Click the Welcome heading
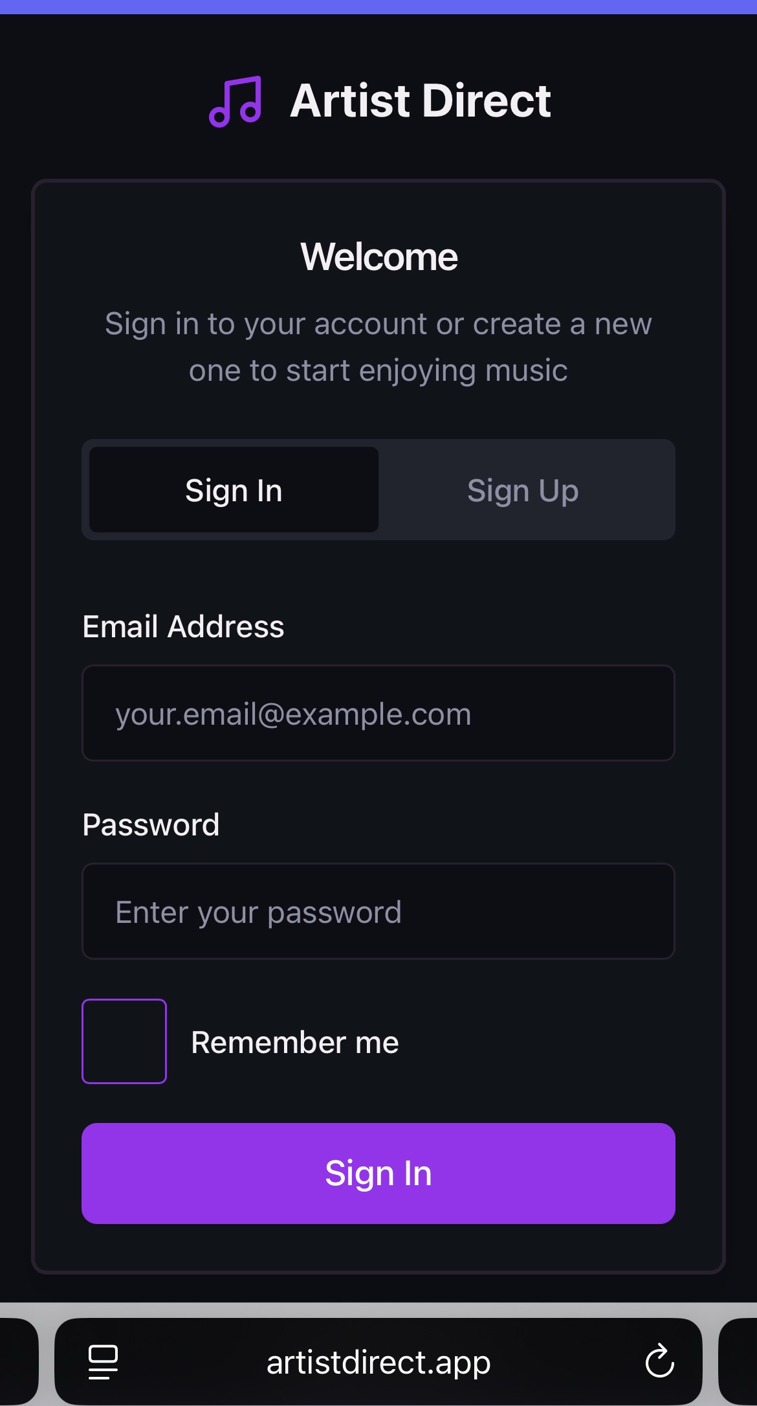The height and width of the screenshot is (1406, 757). tap(378, 257)
